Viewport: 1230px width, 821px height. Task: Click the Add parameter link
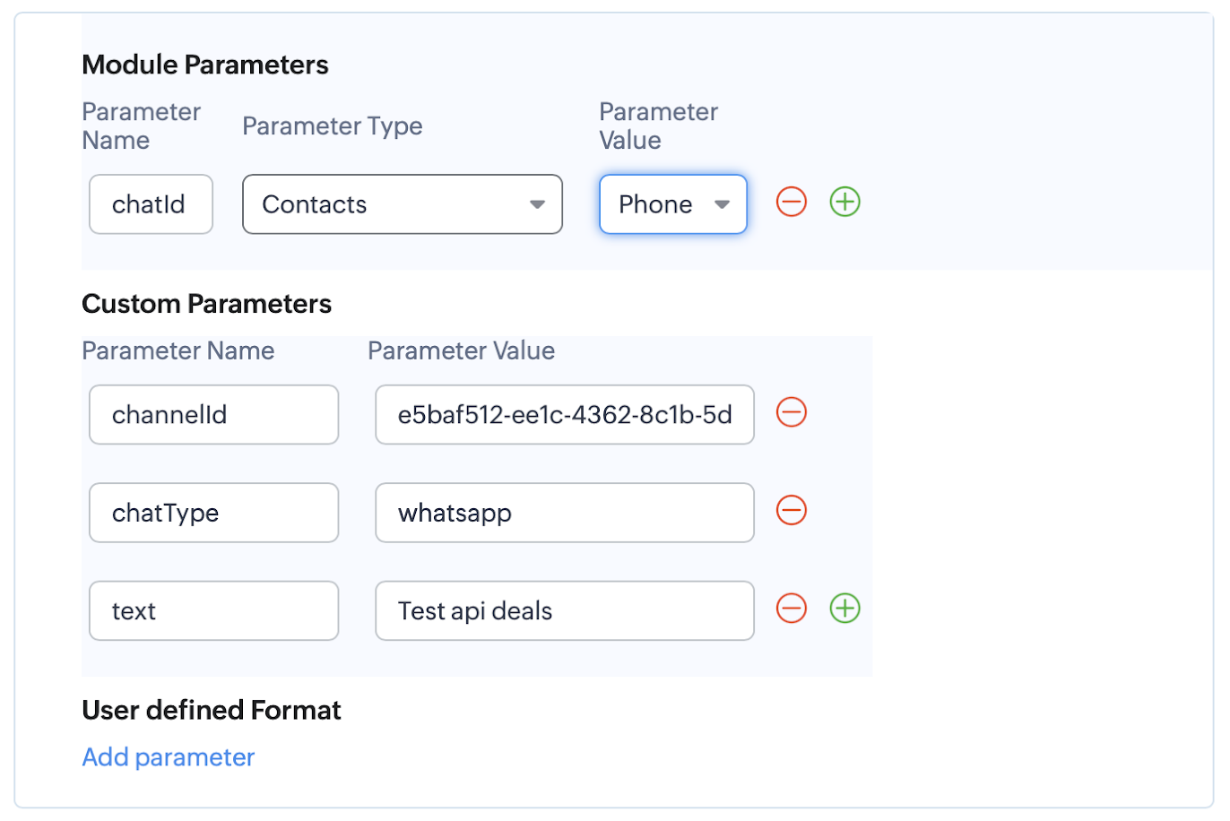pyautogui.click(x=169, y=757)
